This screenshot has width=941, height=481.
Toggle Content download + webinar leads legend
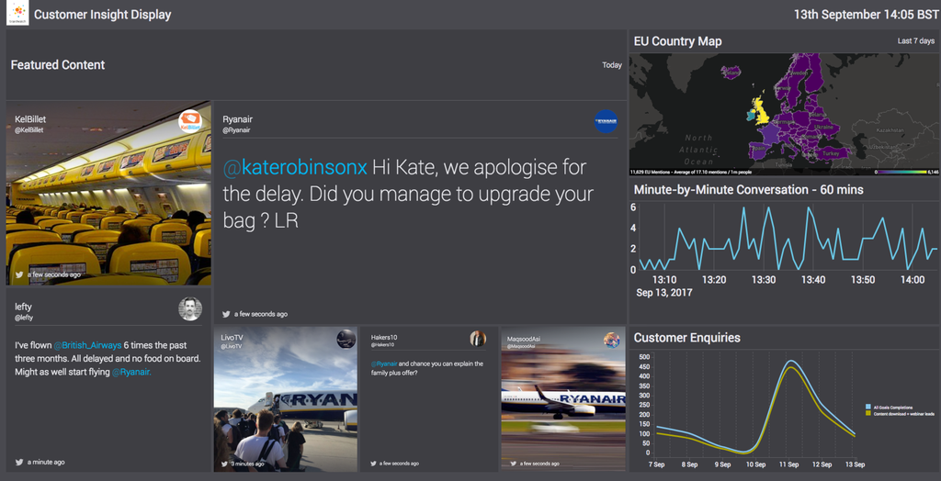868,414
